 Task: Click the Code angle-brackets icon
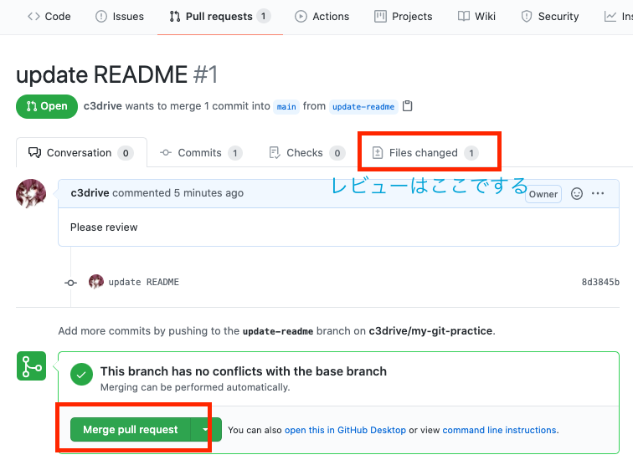coord(33,16)
